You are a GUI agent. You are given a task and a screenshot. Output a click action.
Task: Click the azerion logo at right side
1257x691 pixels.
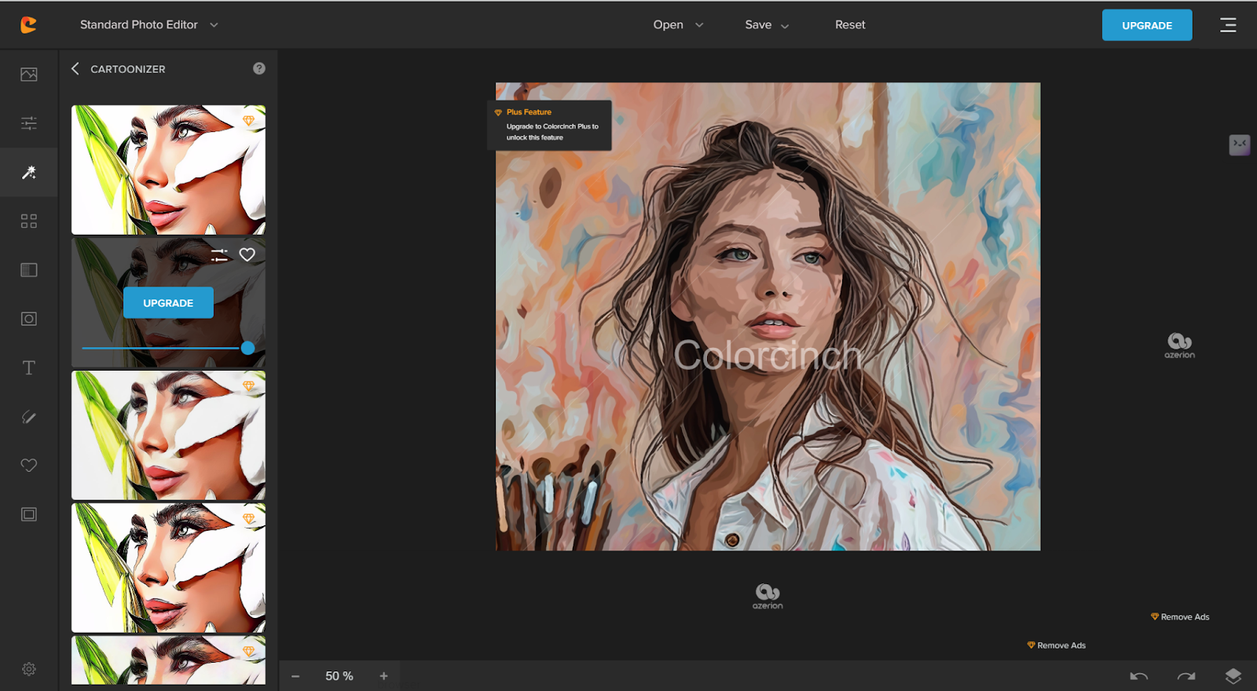pyautogui.click(x=1179, y=345)
